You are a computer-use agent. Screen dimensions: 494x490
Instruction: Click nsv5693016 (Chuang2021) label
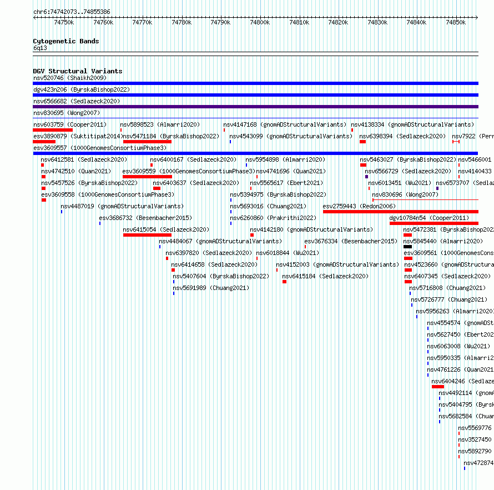[268, 206]
